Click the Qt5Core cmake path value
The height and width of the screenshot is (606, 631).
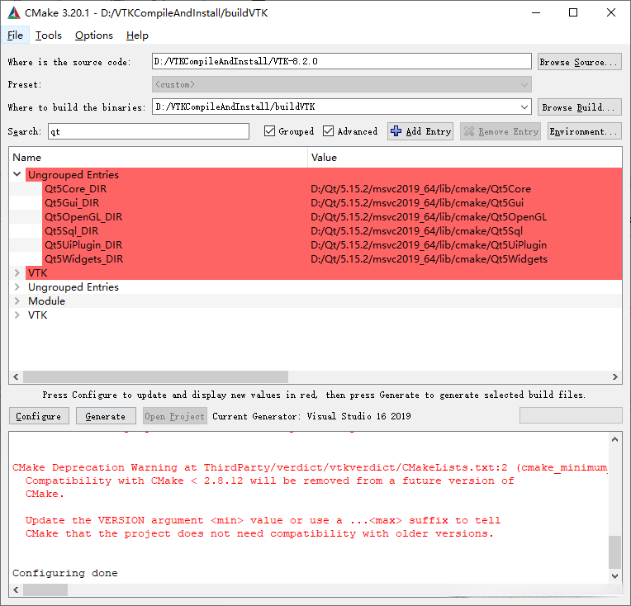(x=421, y=189)
